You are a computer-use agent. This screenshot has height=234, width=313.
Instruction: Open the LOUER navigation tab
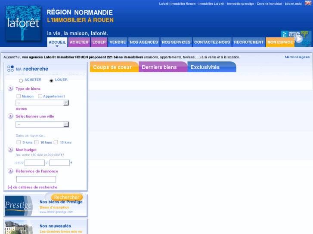click(x=99, y=42)
